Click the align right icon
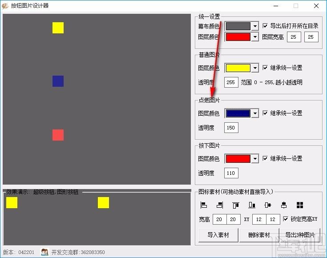Viewport: 327px width, 258px height. click(220, 205)
